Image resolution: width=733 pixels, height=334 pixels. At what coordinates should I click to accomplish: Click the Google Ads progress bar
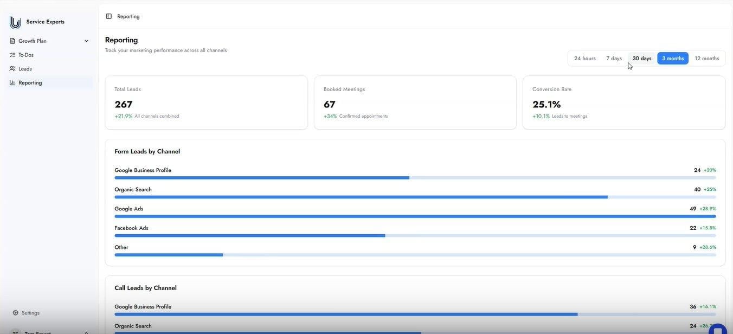[415, 216]
